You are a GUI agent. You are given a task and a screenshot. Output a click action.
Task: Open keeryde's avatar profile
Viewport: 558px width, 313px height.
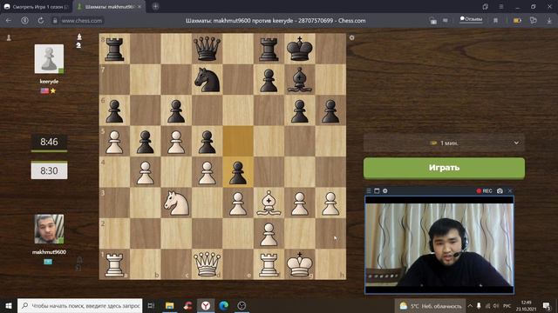pos(49,59)
